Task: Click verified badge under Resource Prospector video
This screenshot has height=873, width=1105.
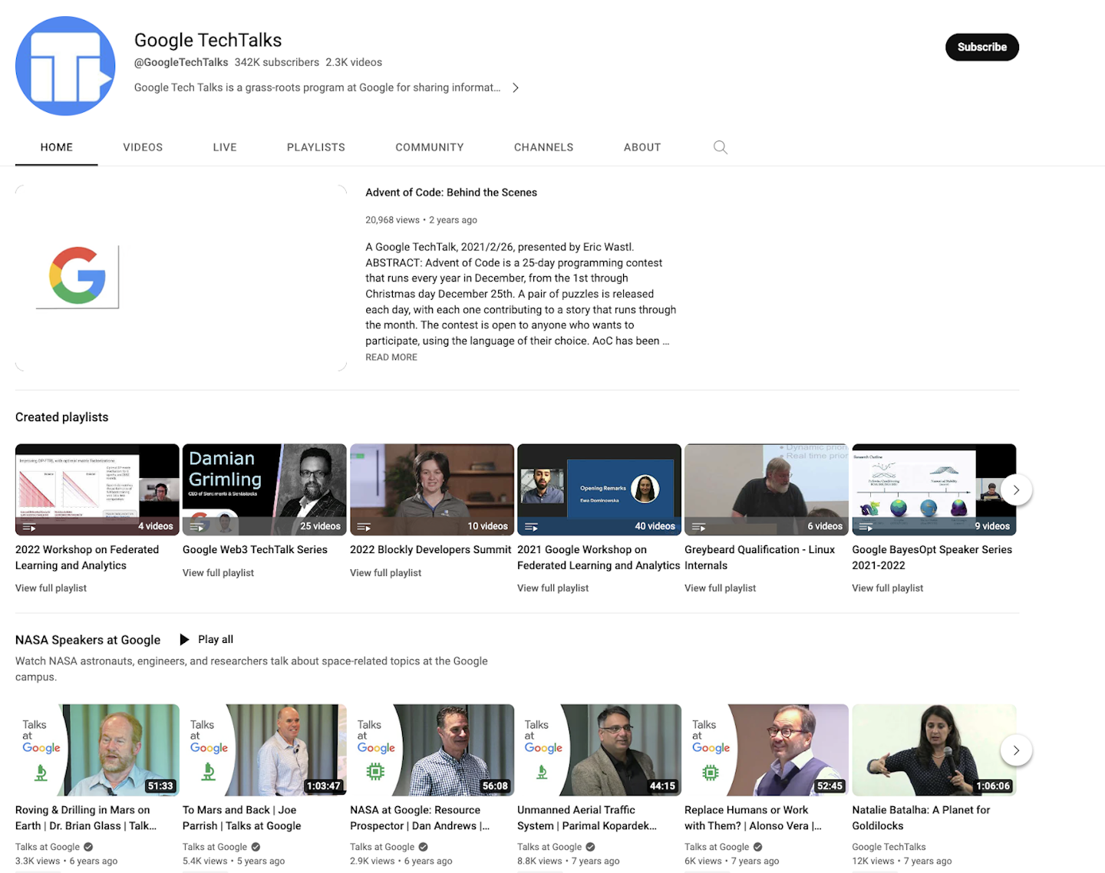Action: [x=423, y=847]
